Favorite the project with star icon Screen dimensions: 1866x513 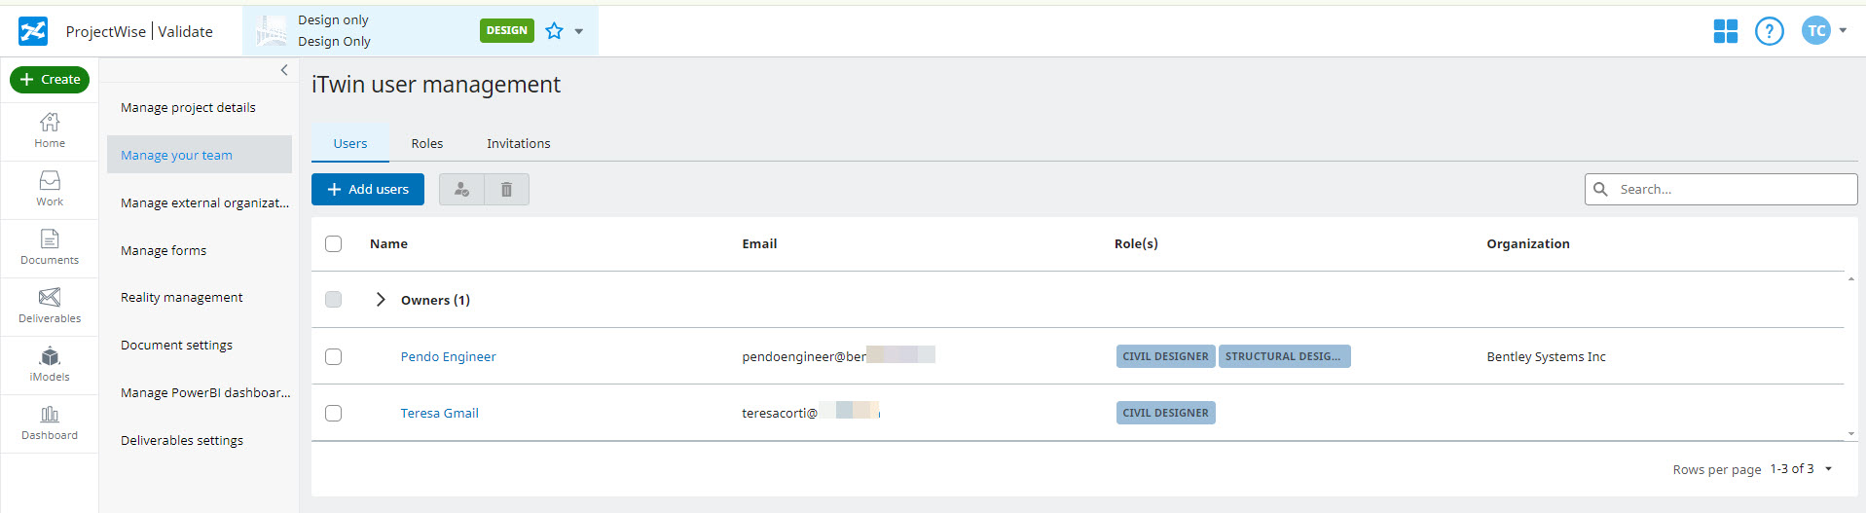[554, 31]
